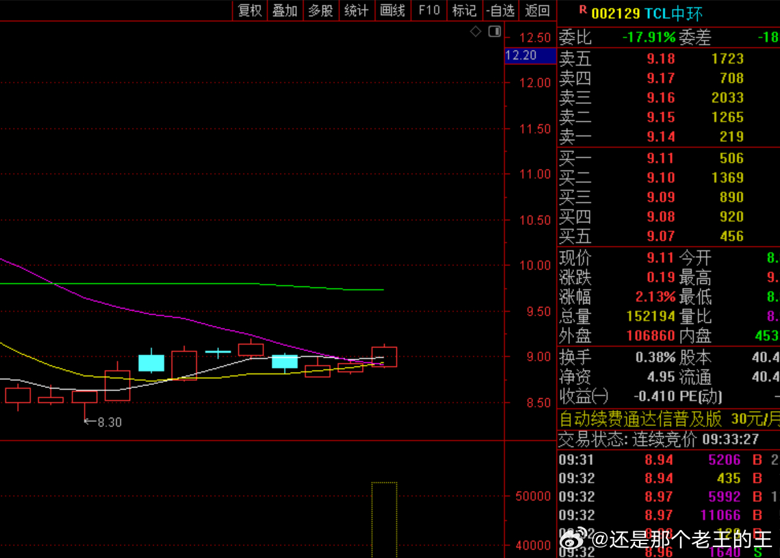Open the 叠加 overlay option

(x=285, y=10)
